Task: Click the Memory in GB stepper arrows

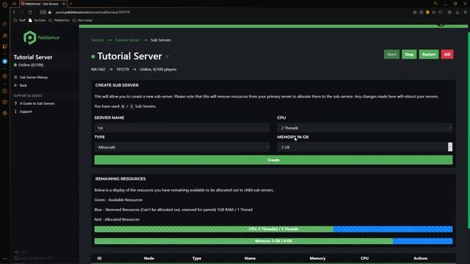Action: point(450,147)
